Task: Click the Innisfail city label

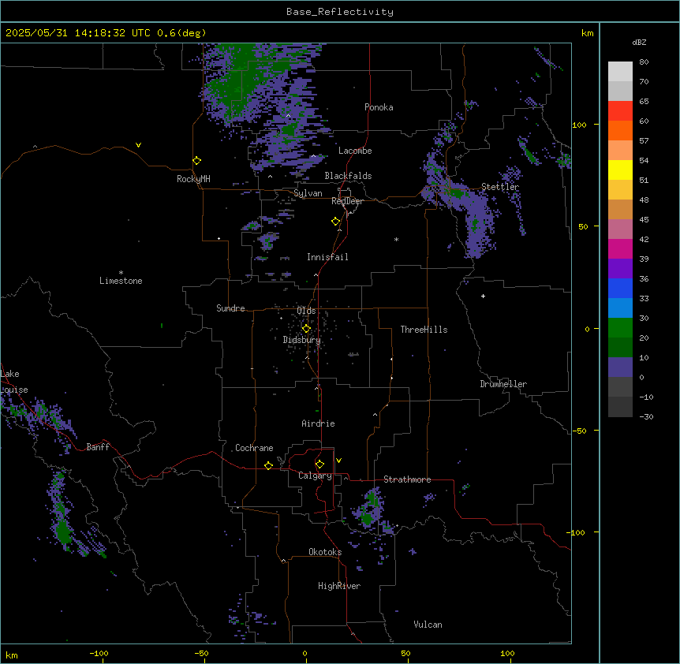Action: [x=327, y=257]
